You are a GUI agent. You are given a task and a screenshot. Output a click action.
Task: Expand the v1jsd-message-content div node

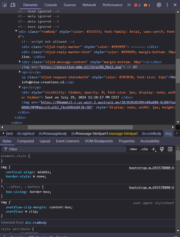(x=20, y=61)
